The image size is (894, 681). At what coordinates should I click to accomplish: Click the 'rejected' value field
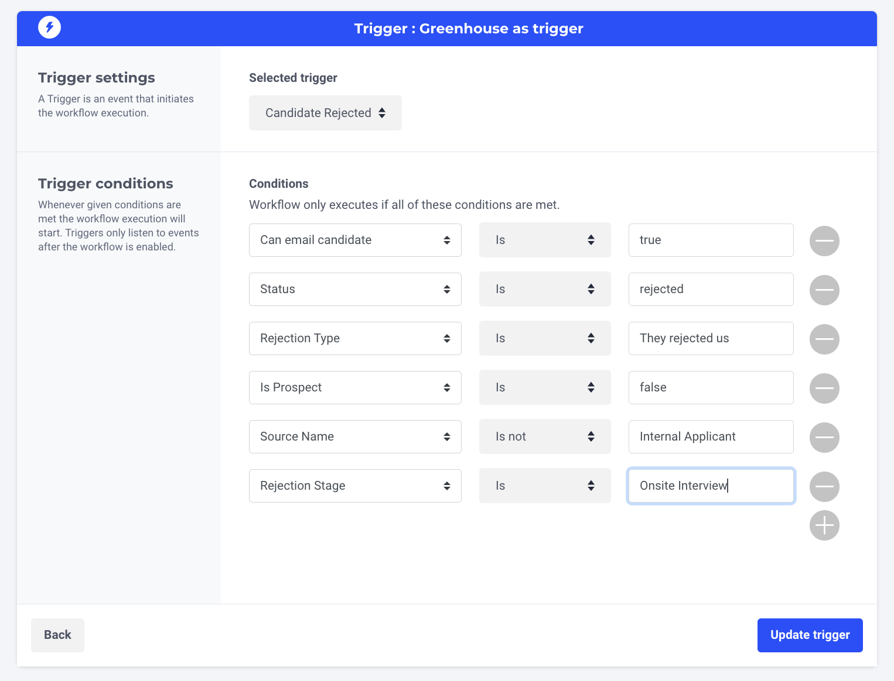711,289
